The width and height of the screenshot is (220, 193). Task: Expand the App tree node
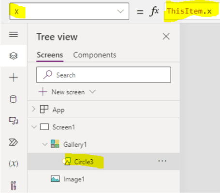34,109
